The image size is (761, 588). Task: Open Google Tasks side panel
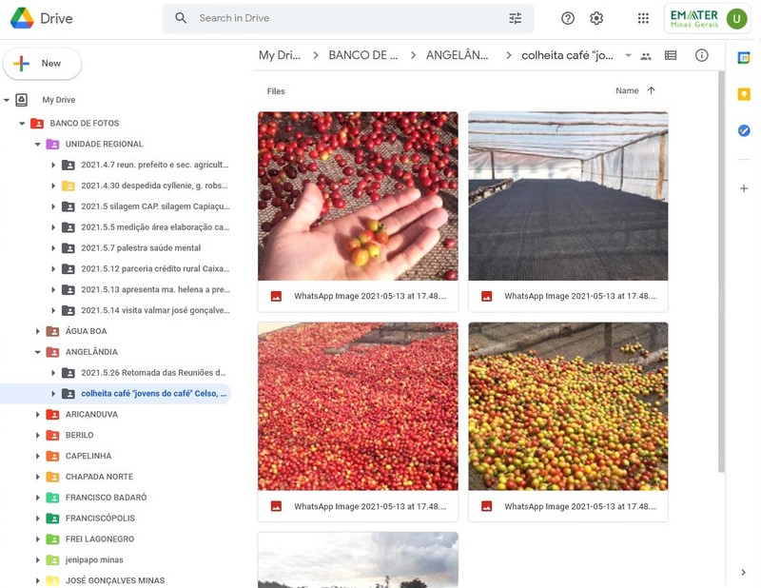pyautogui.click(x=744, y=130)
